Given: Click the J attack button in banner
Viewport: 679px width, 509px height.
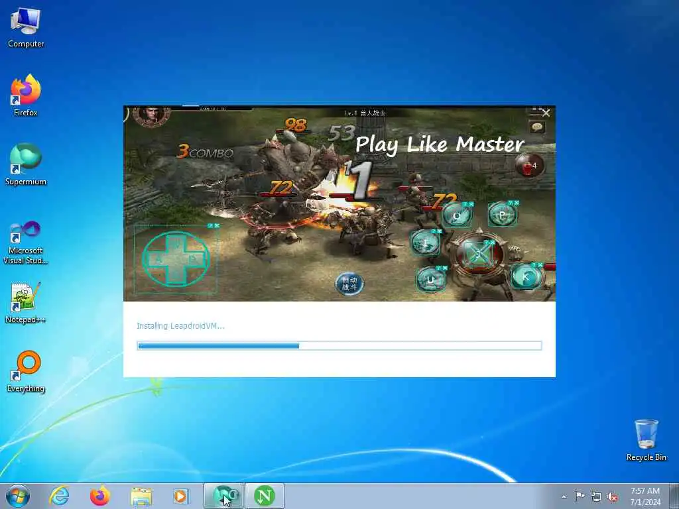Looking at the screenshot, I should pyautogui.click(x=477, y=253).
